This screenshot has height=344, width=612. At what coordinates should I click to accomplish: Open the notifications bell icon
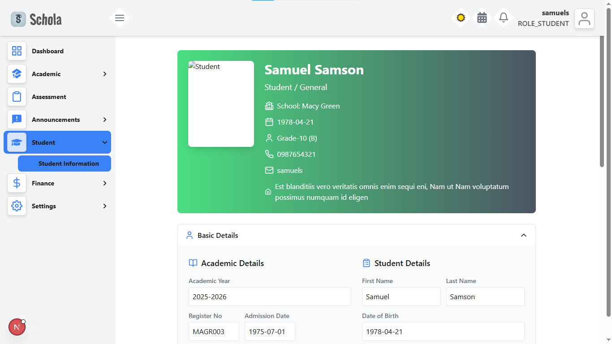coord(503,17)
